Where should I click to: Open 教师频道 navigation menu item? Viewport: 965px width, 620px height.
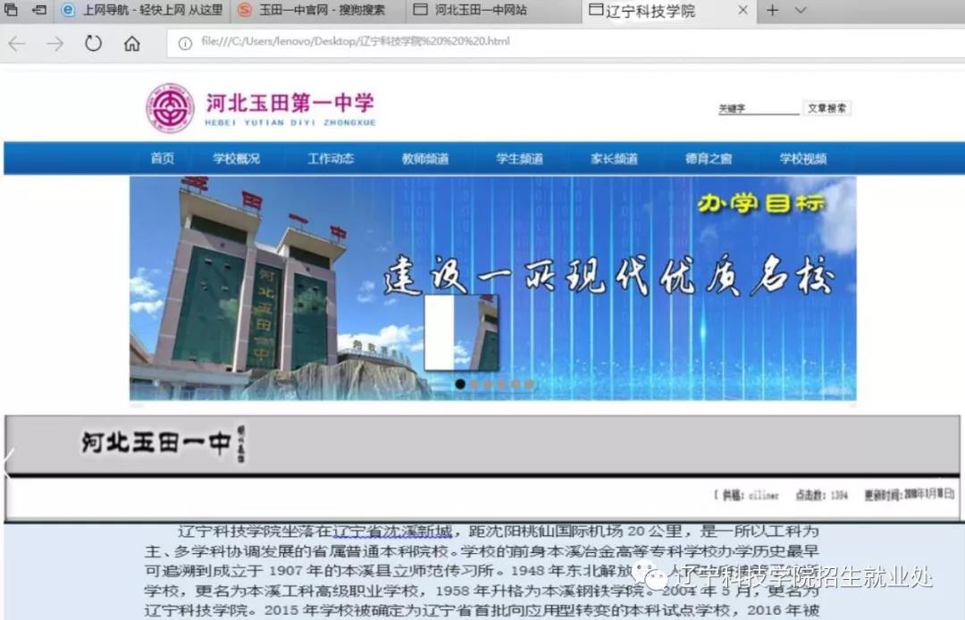[425, 159]
